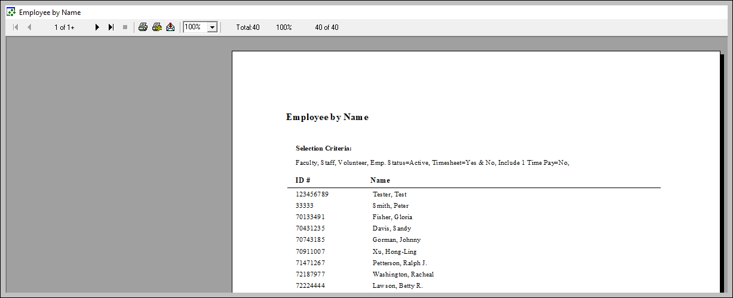Click the name 'Davis, Sandy'

(392, 228)
